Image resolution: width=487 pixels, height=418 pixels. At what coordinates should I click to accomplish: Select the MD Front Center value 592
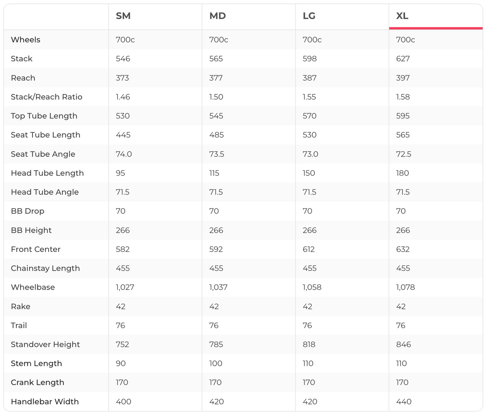coord(216,249)
